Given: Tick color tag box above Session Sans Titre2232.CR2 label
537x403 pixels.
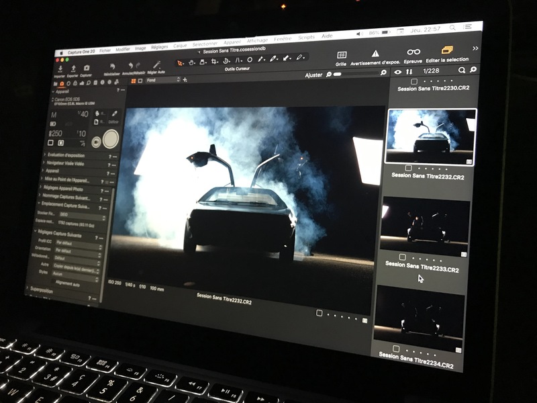Looking at the screenshot, I should (x=408, y=168).
